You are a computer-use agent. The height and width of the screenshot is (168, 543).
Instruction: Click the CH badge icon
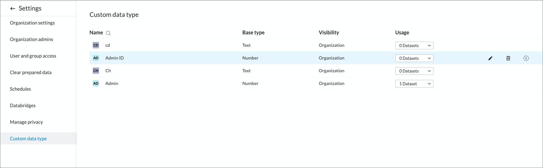96,71
